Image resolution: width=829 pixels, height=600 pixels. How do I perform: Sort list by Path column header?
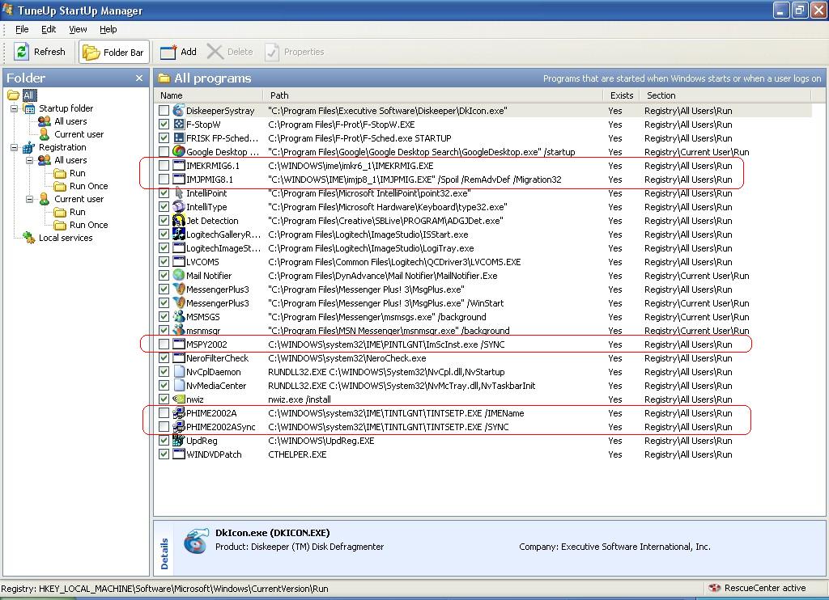(432, 95)
